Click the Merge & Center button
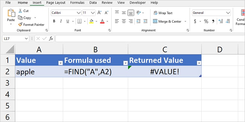The image size is (245, 122). (x=167, y=21)
